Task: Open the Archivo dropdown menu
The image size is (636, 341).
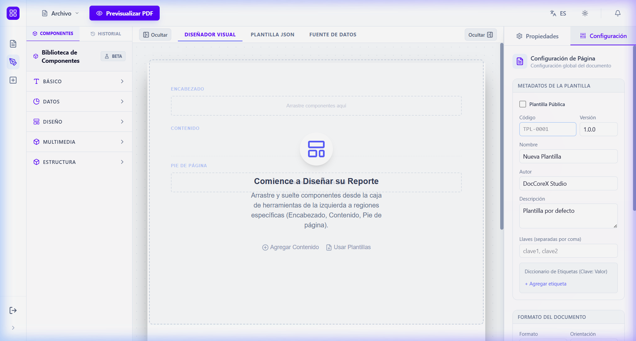Action: tap(60, 13)
